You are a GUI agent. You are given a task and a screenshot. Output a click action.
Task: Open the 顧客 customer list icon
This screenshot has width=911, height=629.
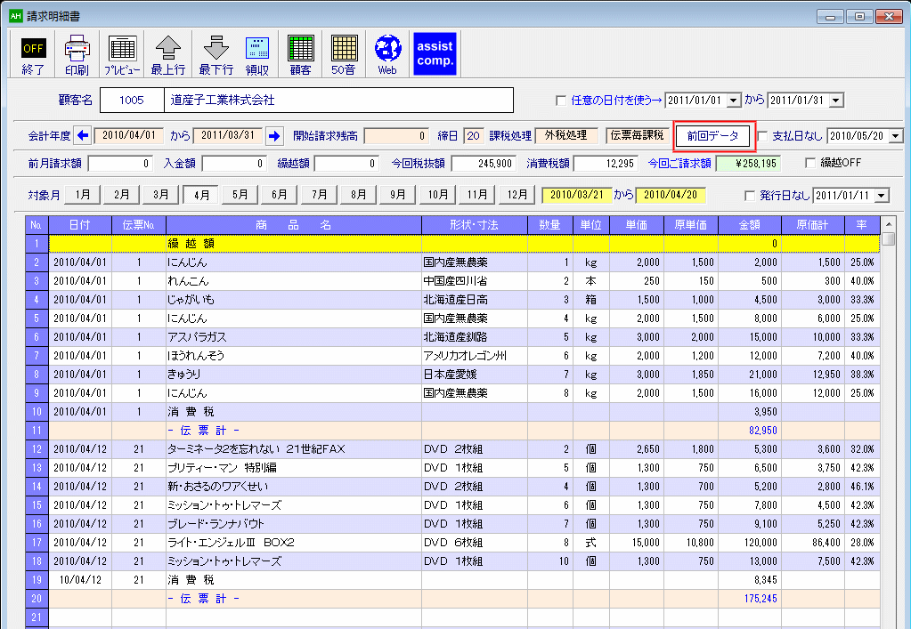[301, 52]
